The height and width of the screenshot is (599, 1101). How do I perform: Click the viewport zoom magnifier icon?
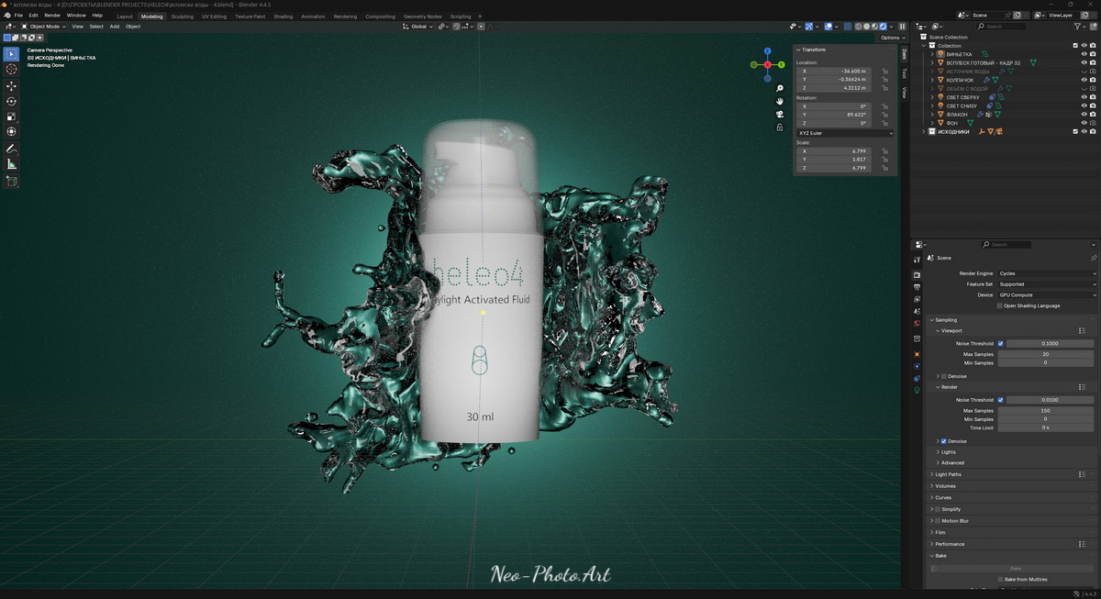(x=780, y=88)
